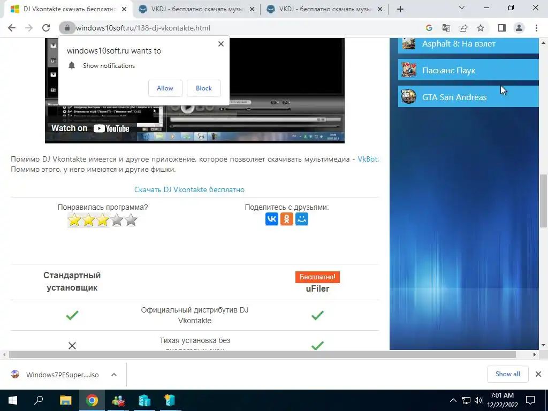Click Chrome icon in taskbar
Screen dimensions: 548x411
pos(92,400)
